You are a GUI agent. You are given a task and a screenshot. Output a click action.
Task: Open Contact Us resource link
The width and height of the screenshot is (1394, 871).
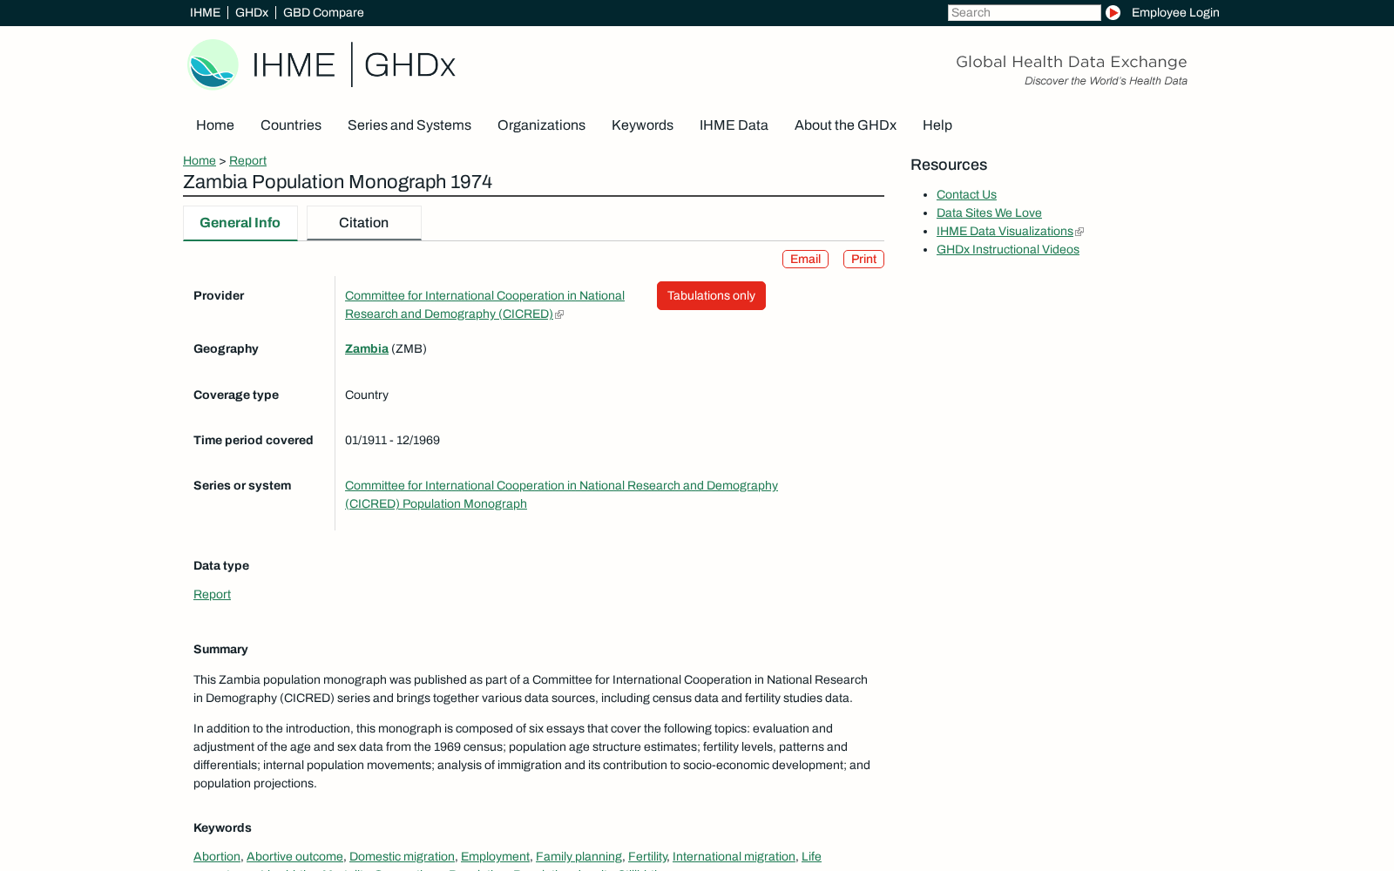point(966,194)
